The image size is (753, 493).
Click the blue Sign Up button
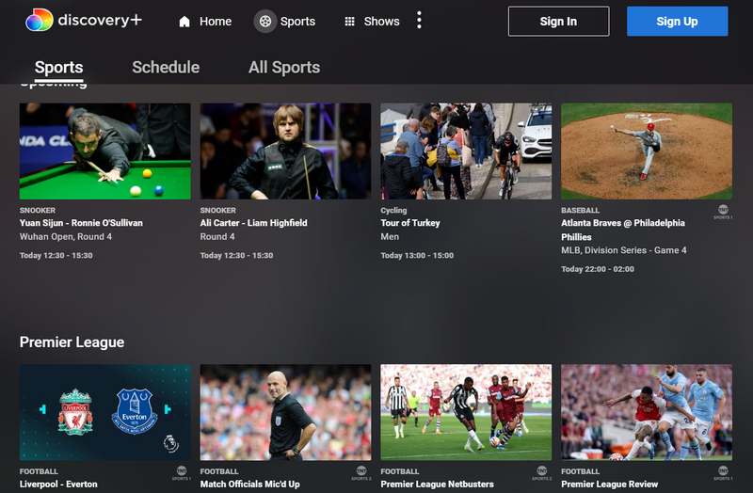(x=677, y=21)
